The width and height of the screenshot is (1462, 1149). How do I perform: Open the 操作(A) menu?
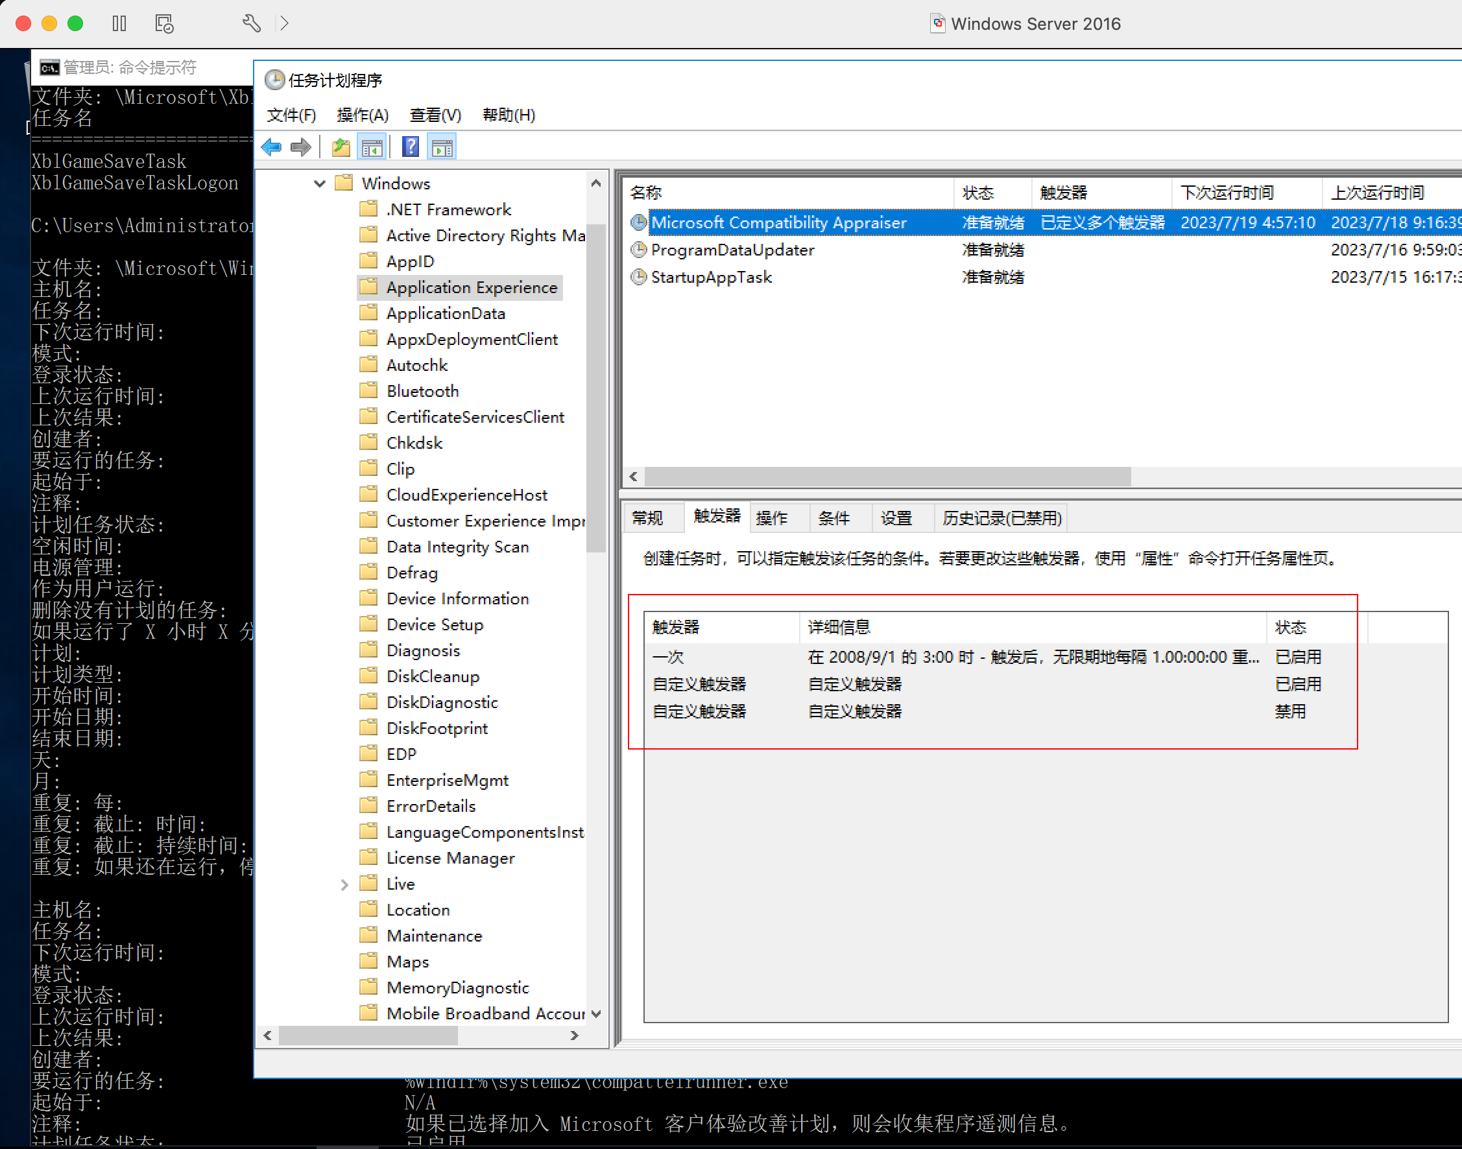(362, 115)
